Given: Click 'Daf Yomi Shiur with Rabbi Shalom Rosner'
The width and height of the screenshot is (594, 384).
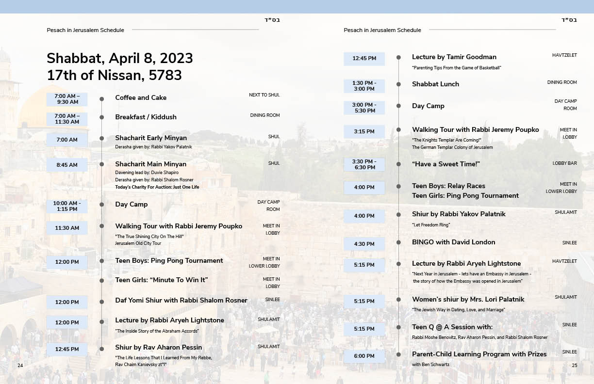Looking at the screenshot, I should tap(181, 301).
